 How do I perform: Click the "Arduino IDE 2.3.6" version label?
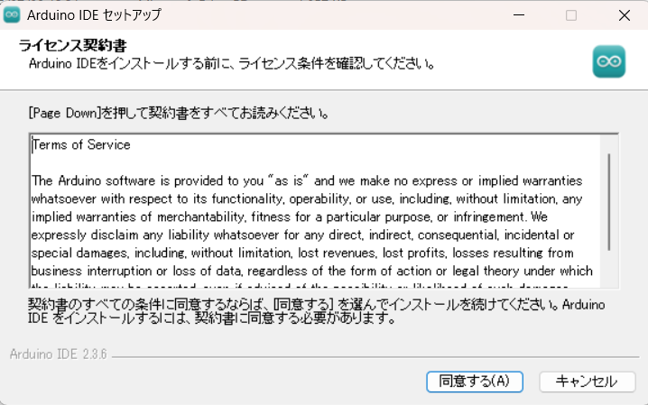click(x=59, y=354)
